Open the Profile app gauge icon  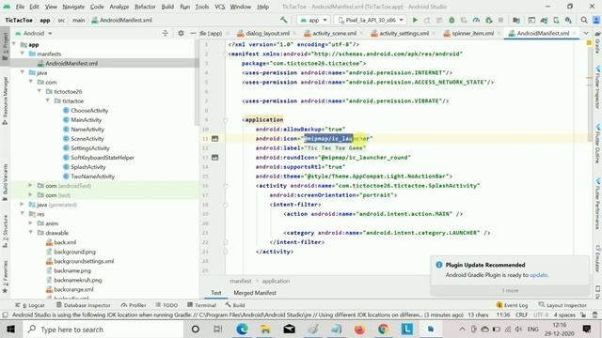(476, 20)
